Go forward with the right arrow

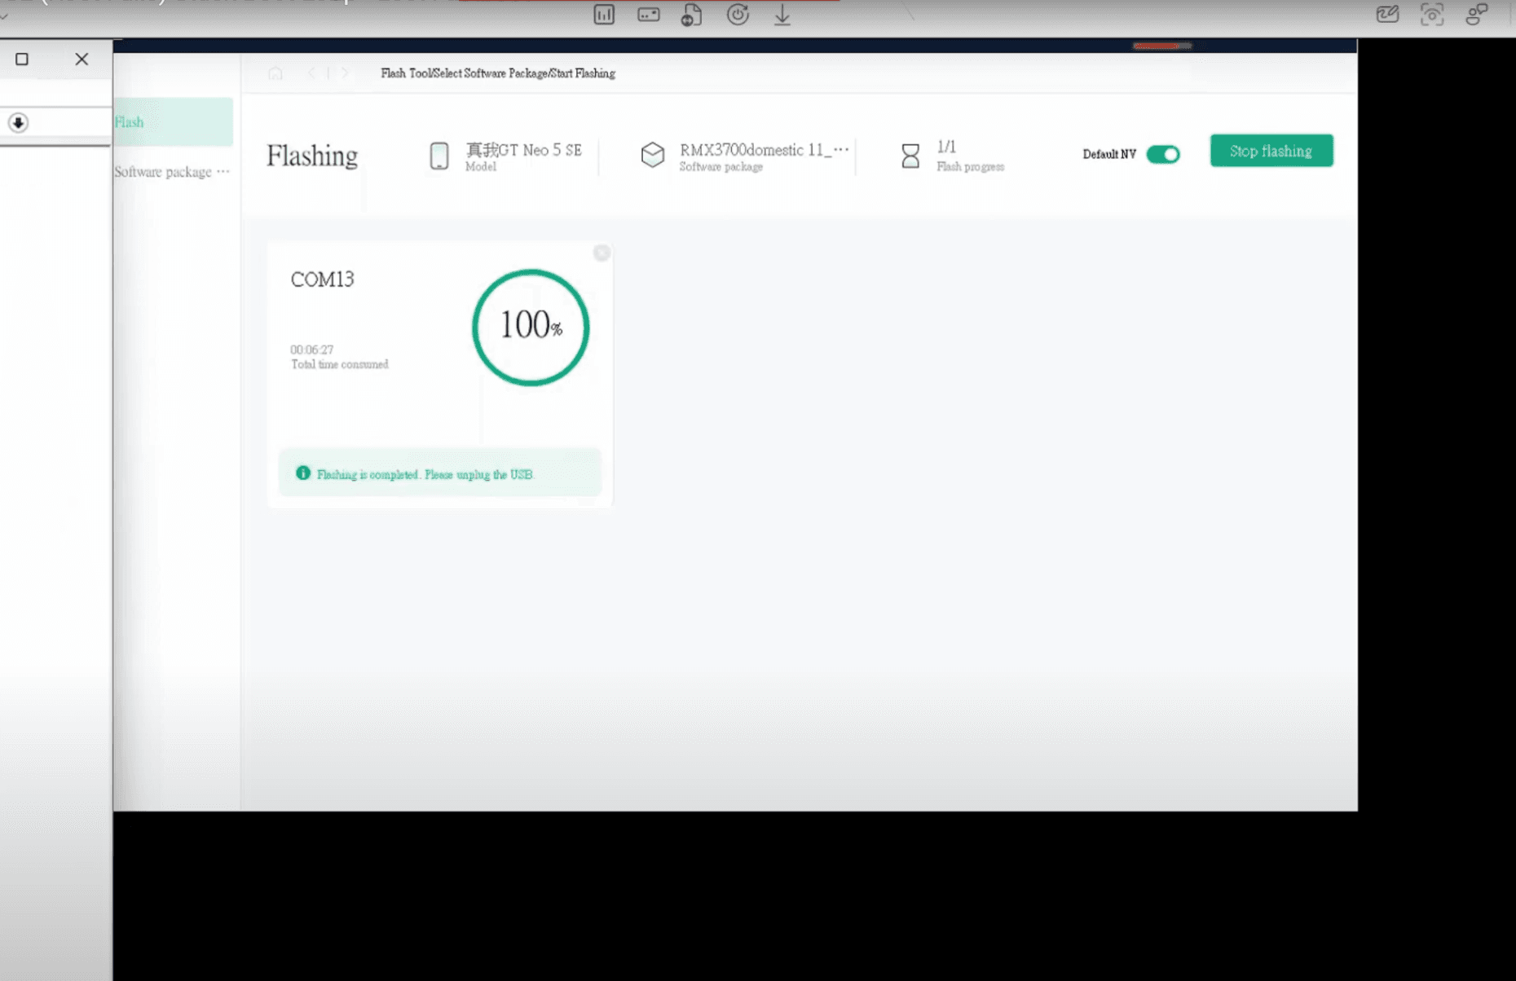tap(346, 73)
